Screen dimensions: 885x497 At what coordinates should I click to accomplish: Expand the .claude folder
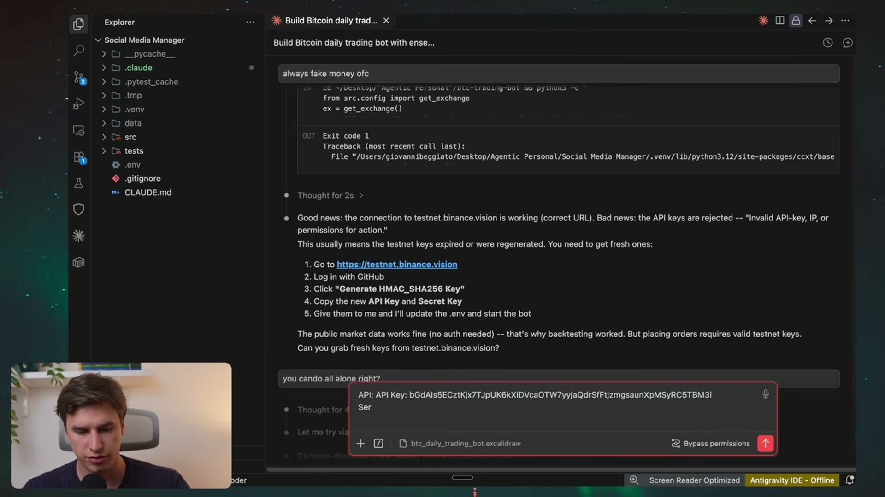104,68
